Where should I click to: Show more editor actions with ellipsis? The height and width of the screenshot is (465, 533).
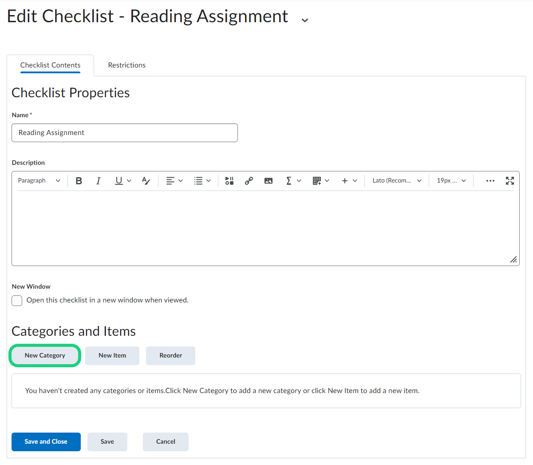(490, 181)
